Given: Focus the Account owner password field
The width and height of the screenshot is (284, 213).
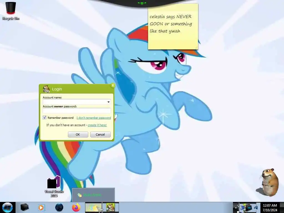Looking at the screenshot, I should tap(77, 111).
